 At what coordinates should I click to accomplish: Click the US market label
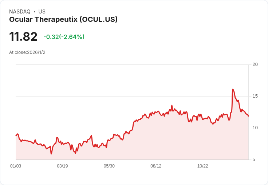point(42,12)
